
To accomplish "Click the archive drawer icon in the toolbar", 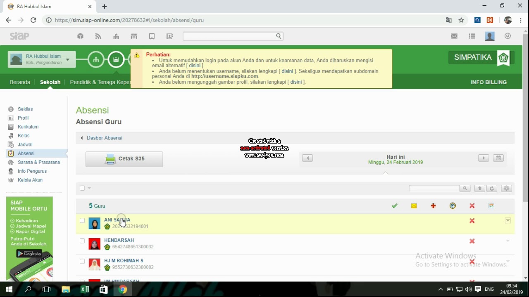I will (x=152, y=36).
